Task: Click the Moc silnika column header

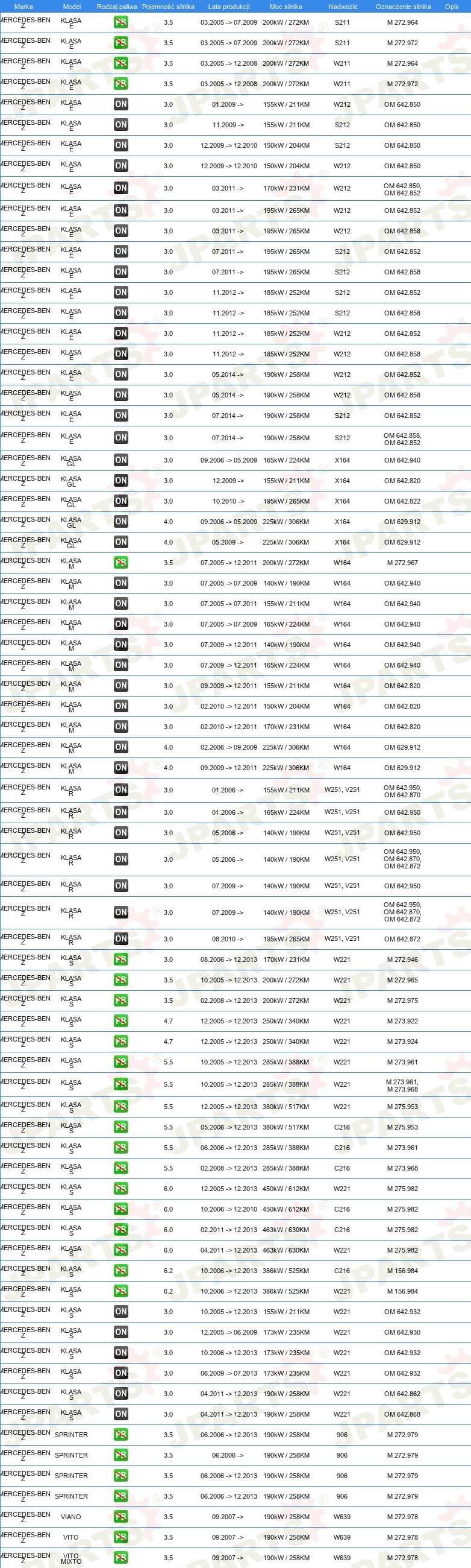Action: (x=285, y=7)
